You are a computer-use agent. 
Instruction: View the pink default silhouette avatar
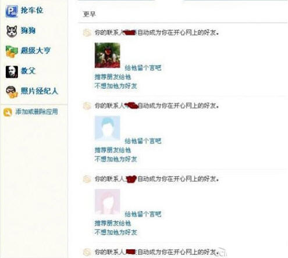pyautogui.click(x=107, y=202)
